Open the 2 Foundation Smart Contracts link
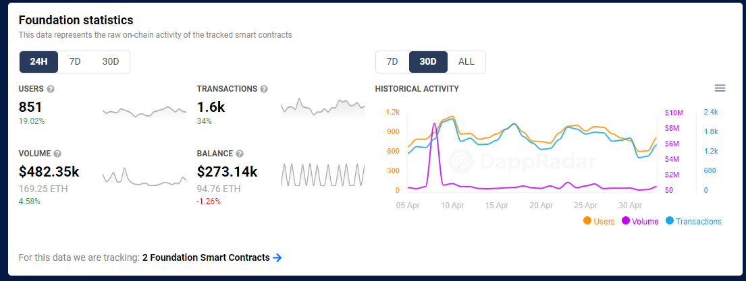 coord(206,257)
